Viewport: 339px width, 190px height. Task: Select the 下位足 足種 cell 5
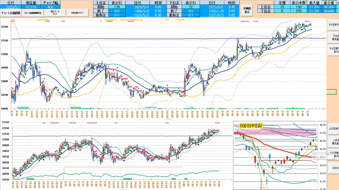click(x=282, y=11)
